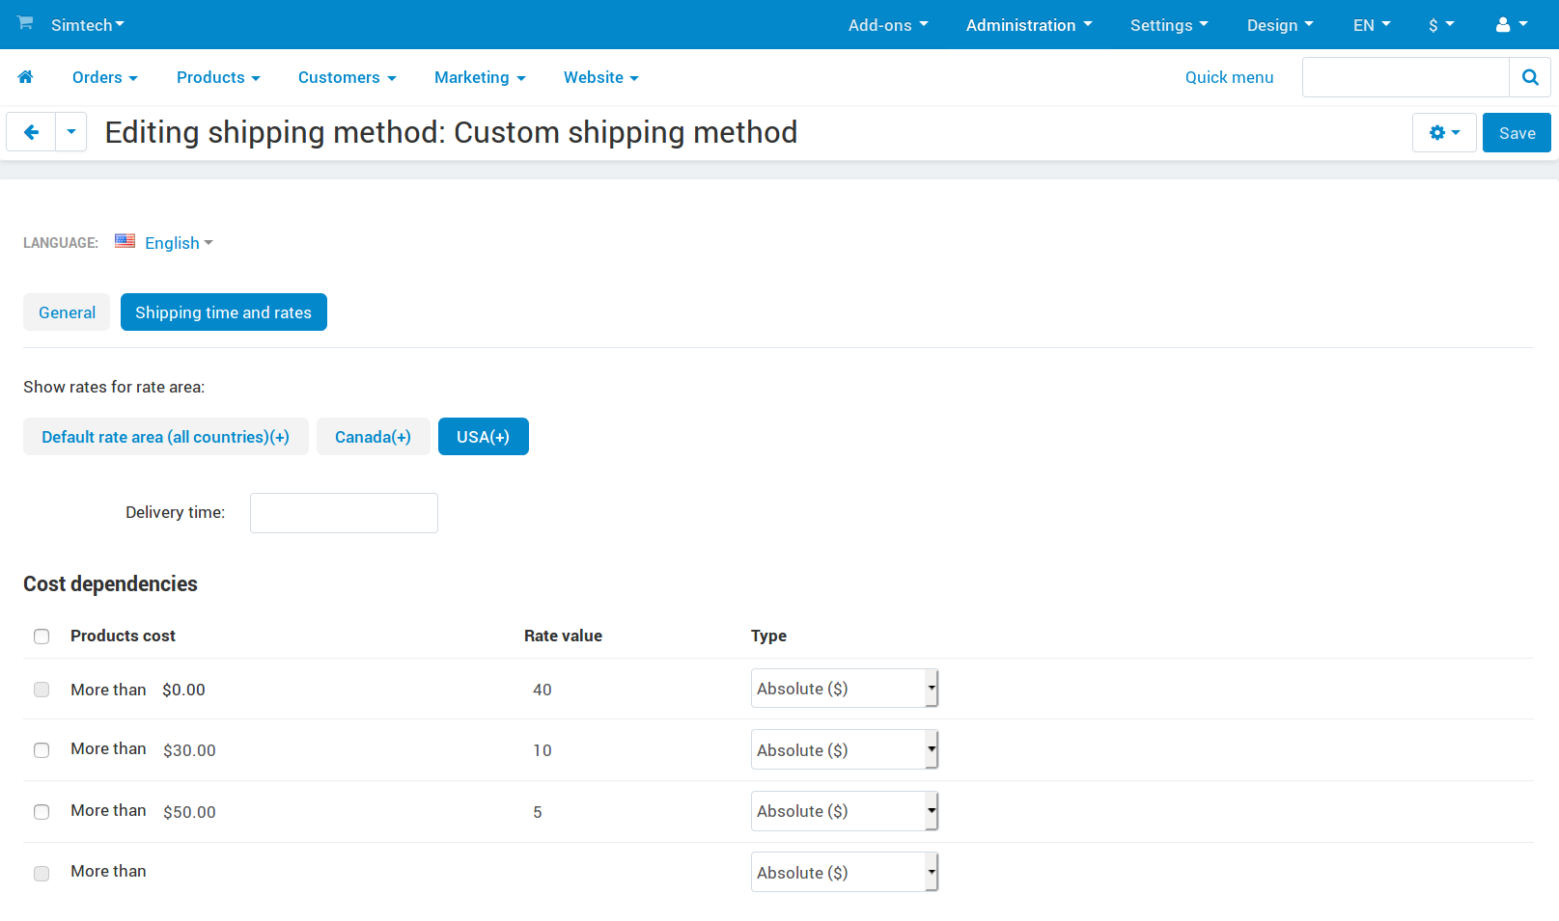1559x921 pixels.
Task: Click the Save button
Action: tap(1517, 133)
